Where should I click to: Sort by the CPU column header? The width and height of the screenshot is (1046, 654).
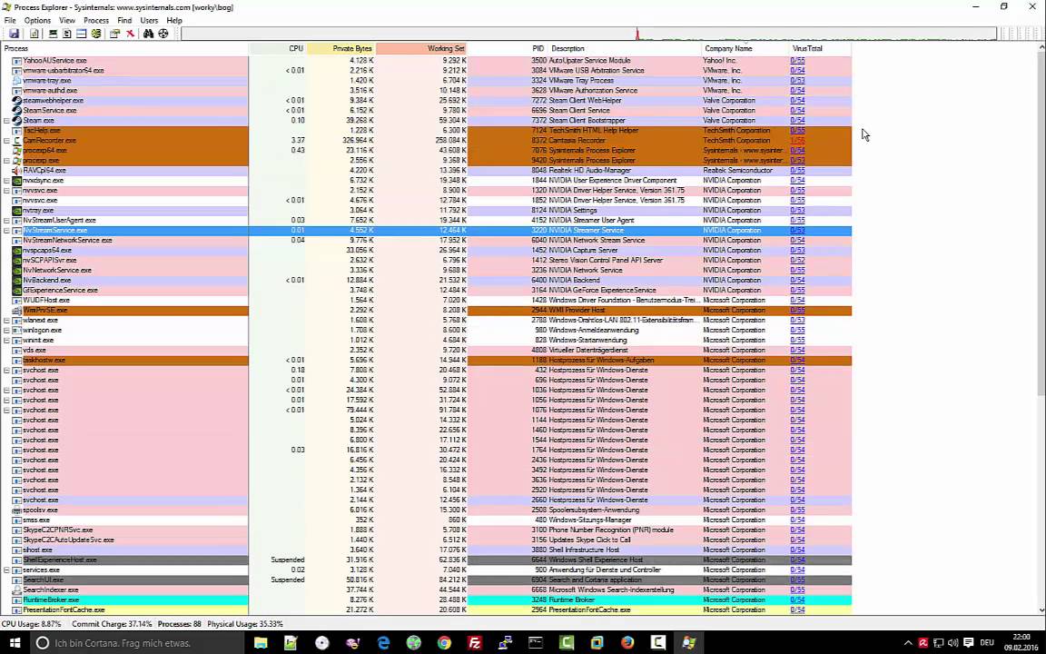pyautogui.click(x=278, y=49)
